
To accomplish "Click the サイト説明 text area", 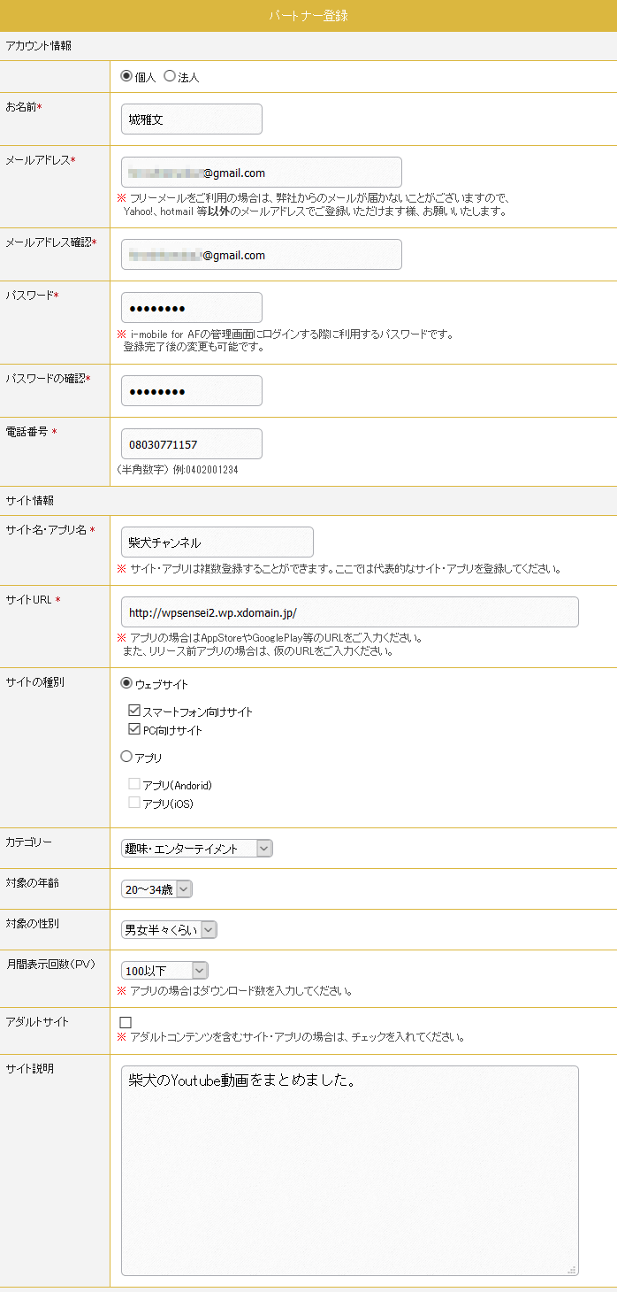I will (350, 1171).
